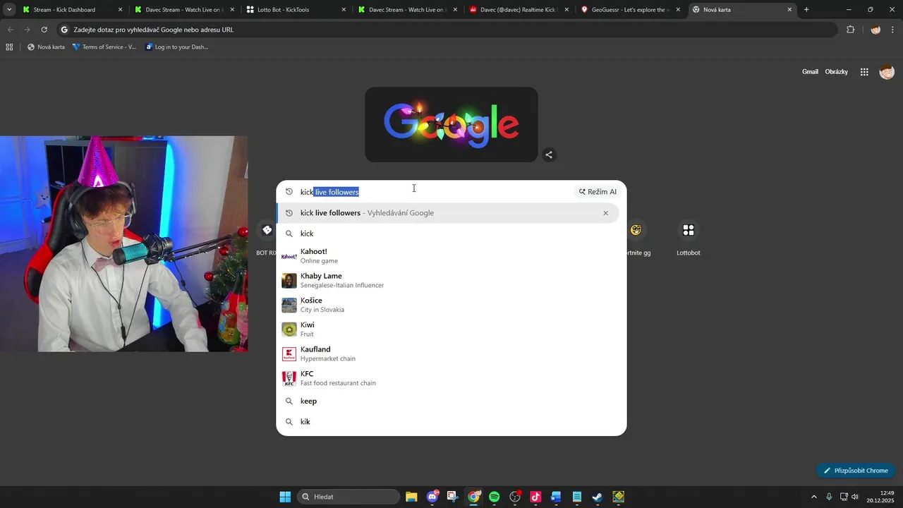This screenshot has height=508, width=903.
Task: Open Snipping Tool from the taskbar
Action: [453, 497]
